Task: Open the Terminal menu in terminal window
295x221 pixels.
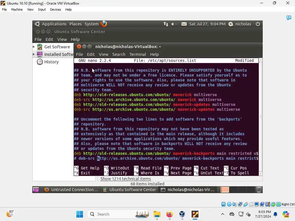Action: 137,54
